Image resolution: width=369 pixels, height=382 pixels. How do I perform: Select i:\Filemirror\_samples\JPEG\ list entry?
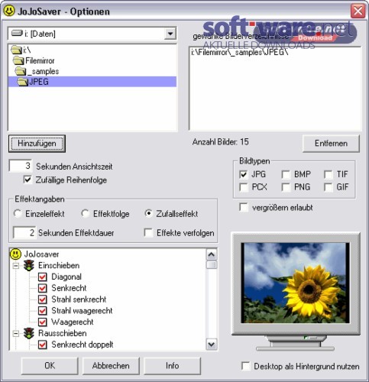coord(240,53)
